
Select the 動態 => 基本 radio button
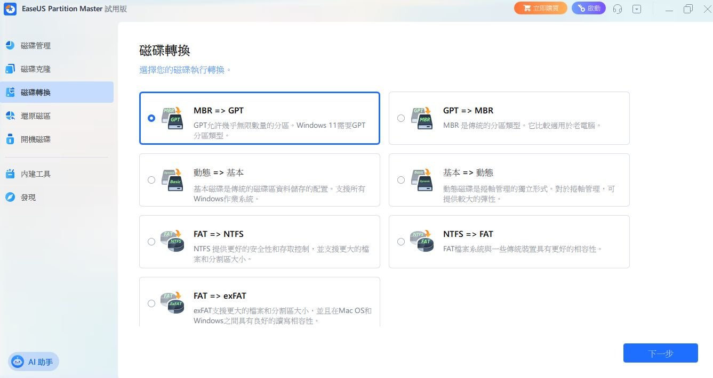tap(151, 180)
